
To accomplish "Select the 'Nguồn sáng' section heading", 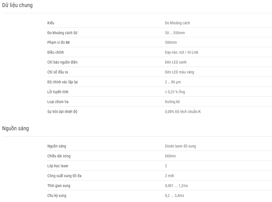I will pos(16,128).
